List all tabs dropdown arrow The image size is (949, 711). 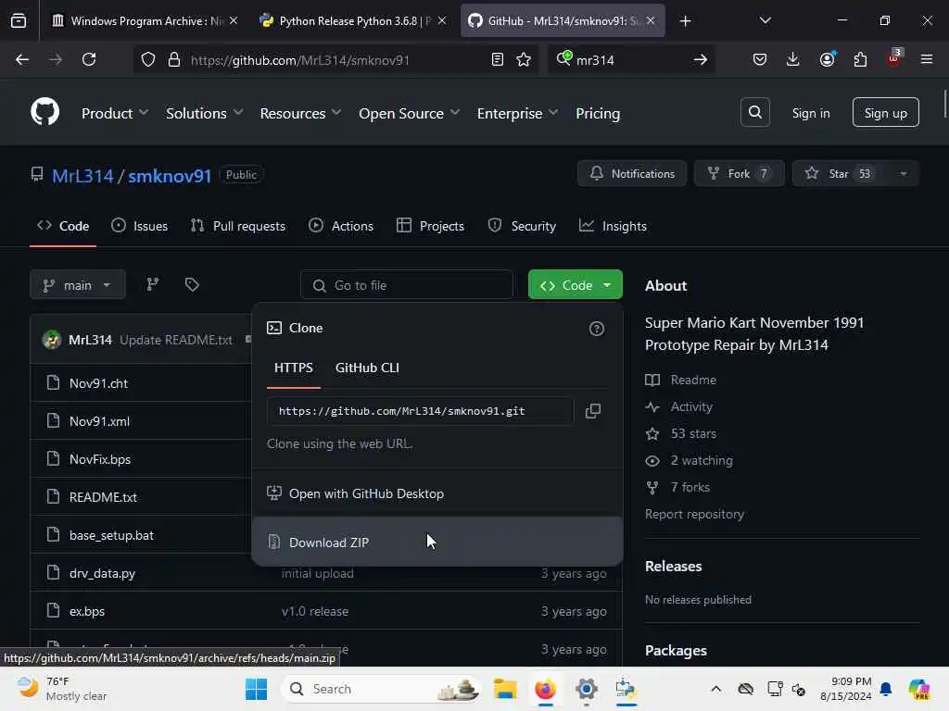[765, 20]
